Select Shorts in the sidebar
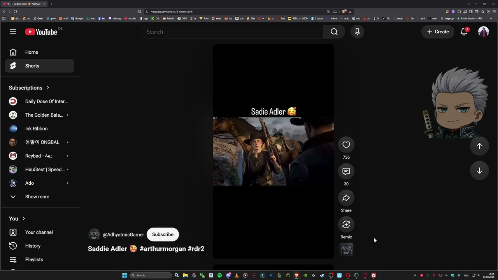 [x=40, y=66]
